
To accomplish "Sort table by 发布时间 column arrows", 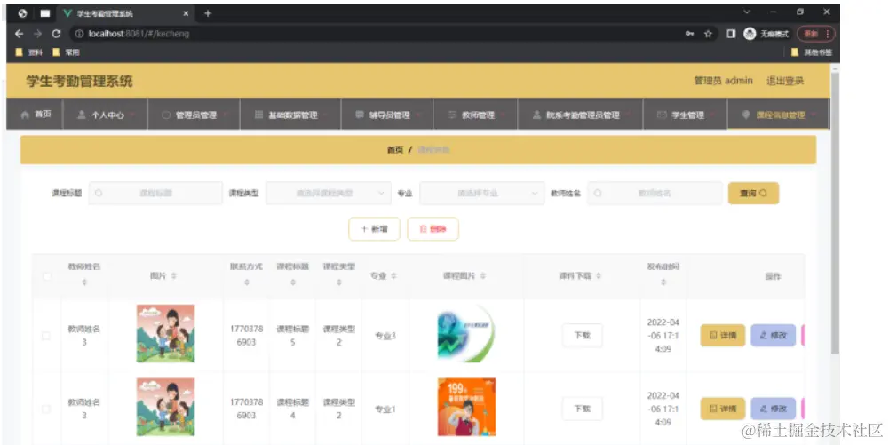I will coord(663,282).
